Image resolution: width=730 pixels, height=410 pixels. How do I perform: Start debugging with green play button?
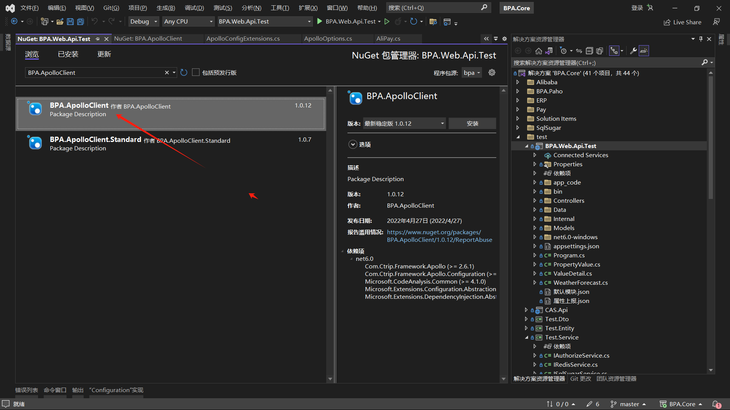pos(320,21)
